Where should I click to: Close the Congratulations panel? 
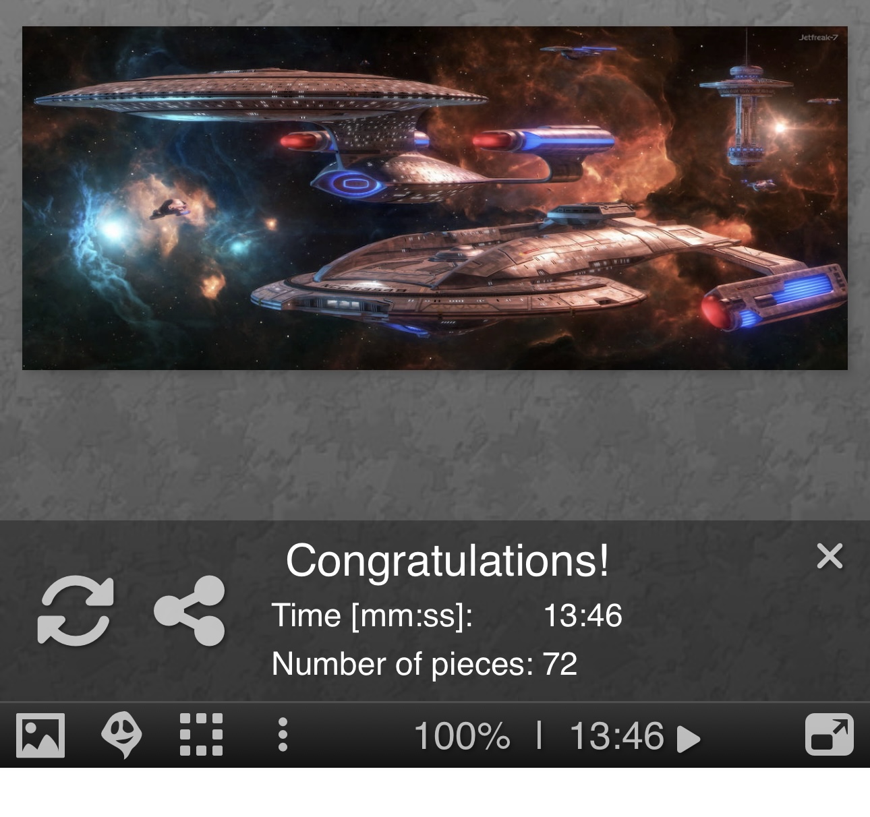point(830,556)
